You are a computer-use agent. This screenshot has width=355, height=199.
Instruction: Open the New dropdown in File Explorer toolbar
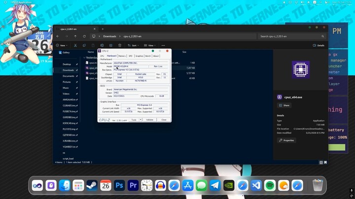(x=62, y=45)
